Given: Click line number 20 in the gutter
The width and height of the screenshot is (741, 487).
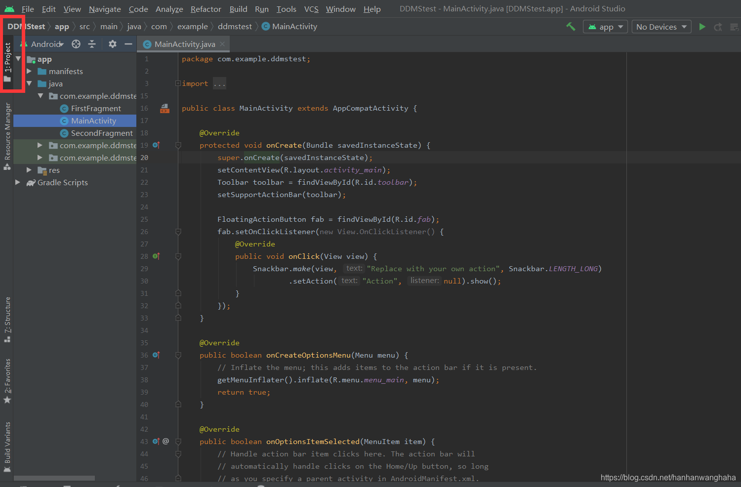Looking at the screenshot, I should click(x=144, y=158).
